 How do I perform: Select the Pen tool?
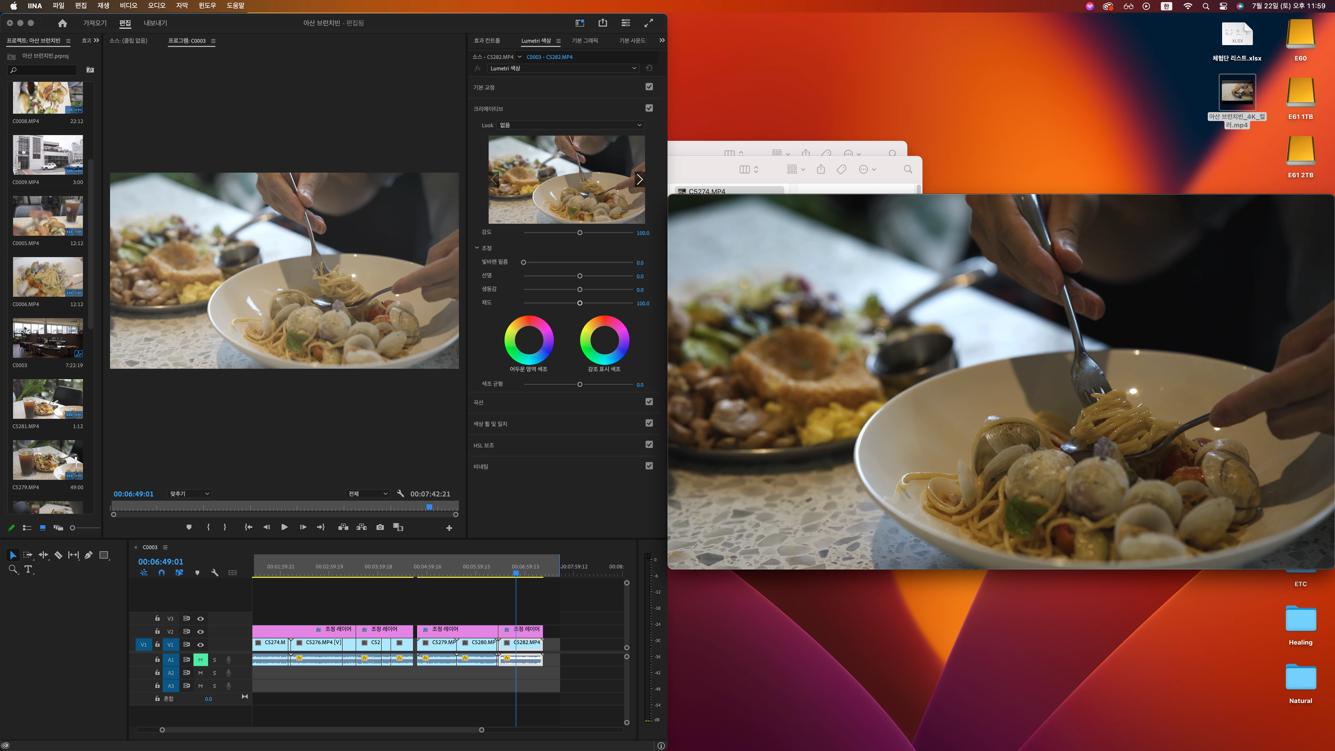pyautogui.click(x=89, y=555)
